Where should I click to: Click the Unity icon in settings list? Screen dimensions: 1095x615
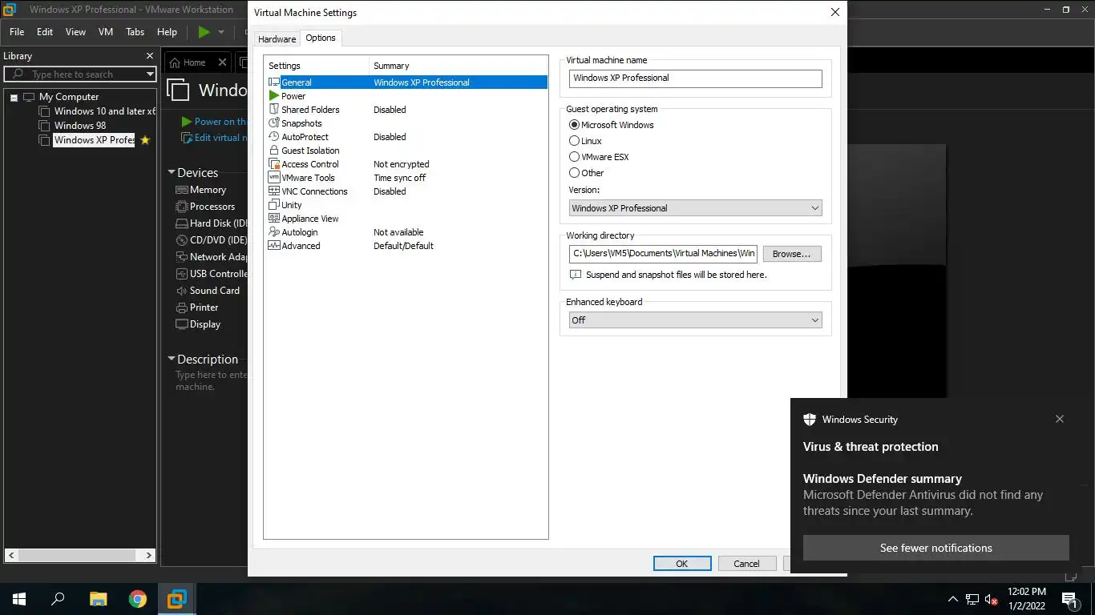click(274, 205)
